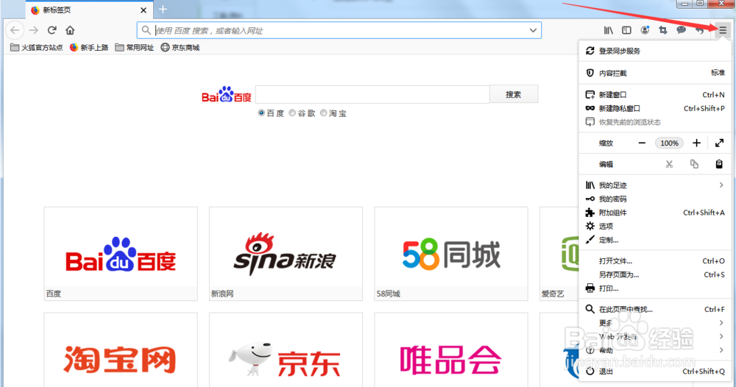The width and height of the screenshot is (736, 387).
Task: Close the 新标签页 tab
Action: coord(144,10)
